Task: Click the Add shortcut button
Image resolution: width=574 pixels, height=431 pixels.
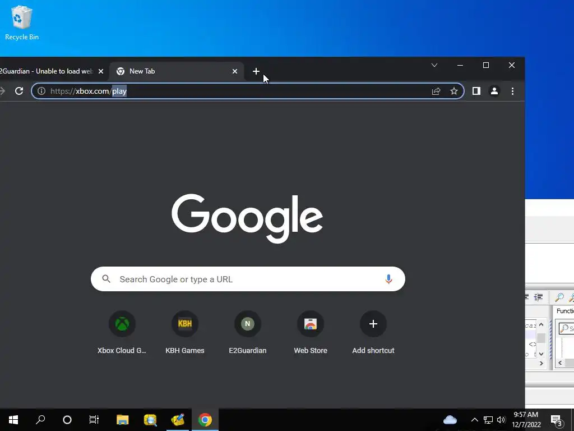Action: click(x=373, y=332)
